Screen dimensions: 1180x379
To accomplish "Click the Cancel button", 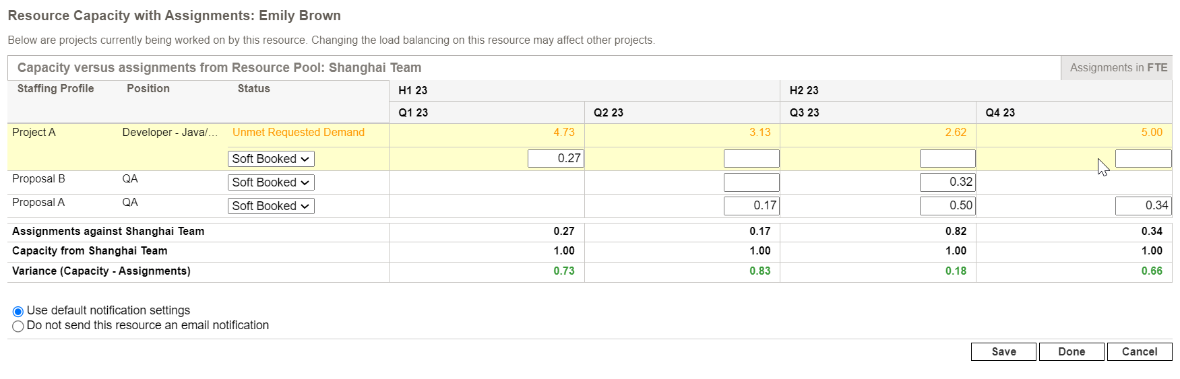I will point(1139,351).
